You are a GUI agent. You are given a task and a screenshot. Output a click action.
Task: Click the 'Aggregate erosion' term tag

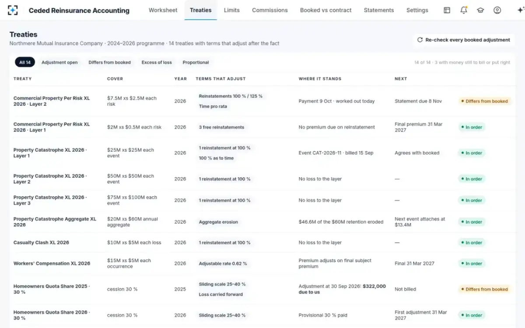[x=218, y=222]
